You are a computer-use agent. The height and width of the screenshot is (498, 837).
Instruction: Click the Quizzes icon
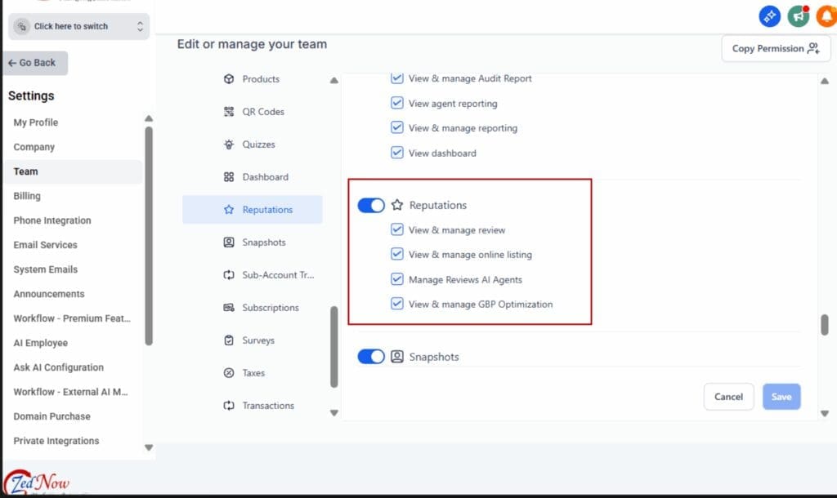click(x=230, y=145)
